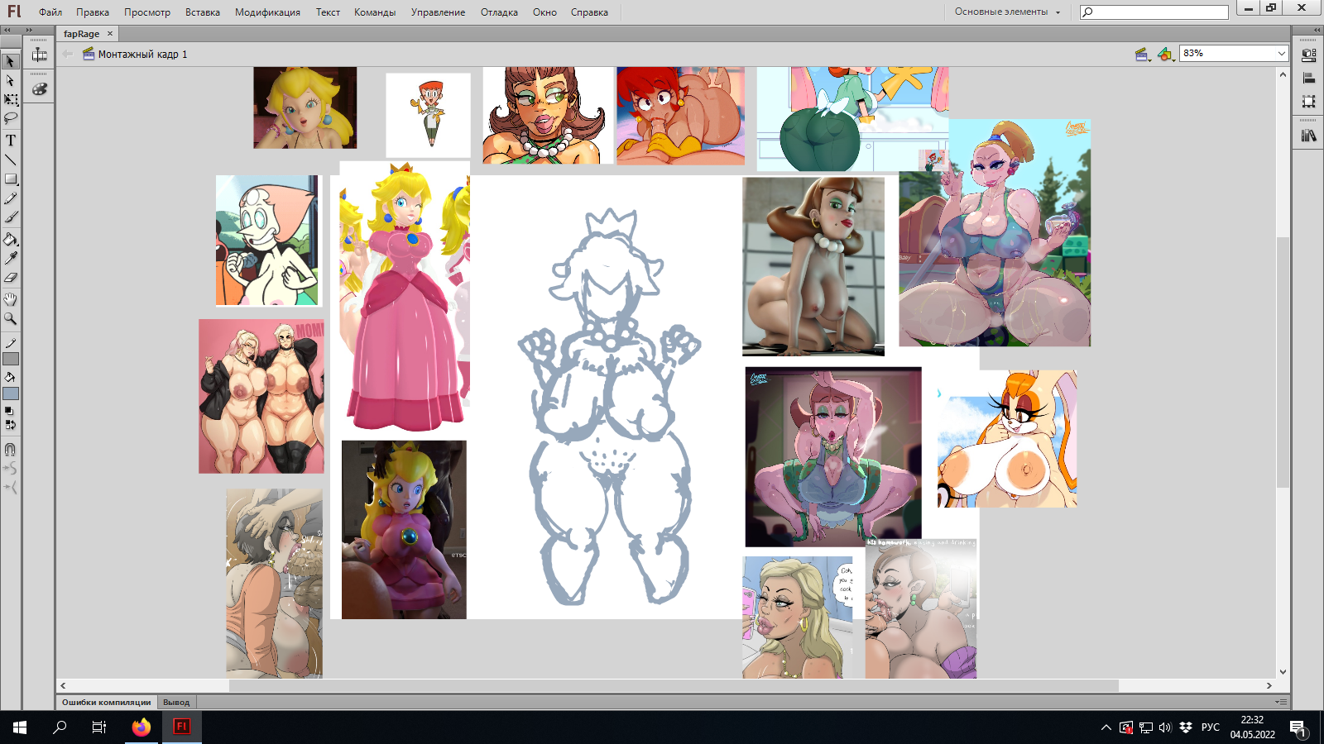Click the vertical scrollbar down arrow
The width and height of the screenshot is (1324, 744).
pyautogui.click(x=1283, y=672)
